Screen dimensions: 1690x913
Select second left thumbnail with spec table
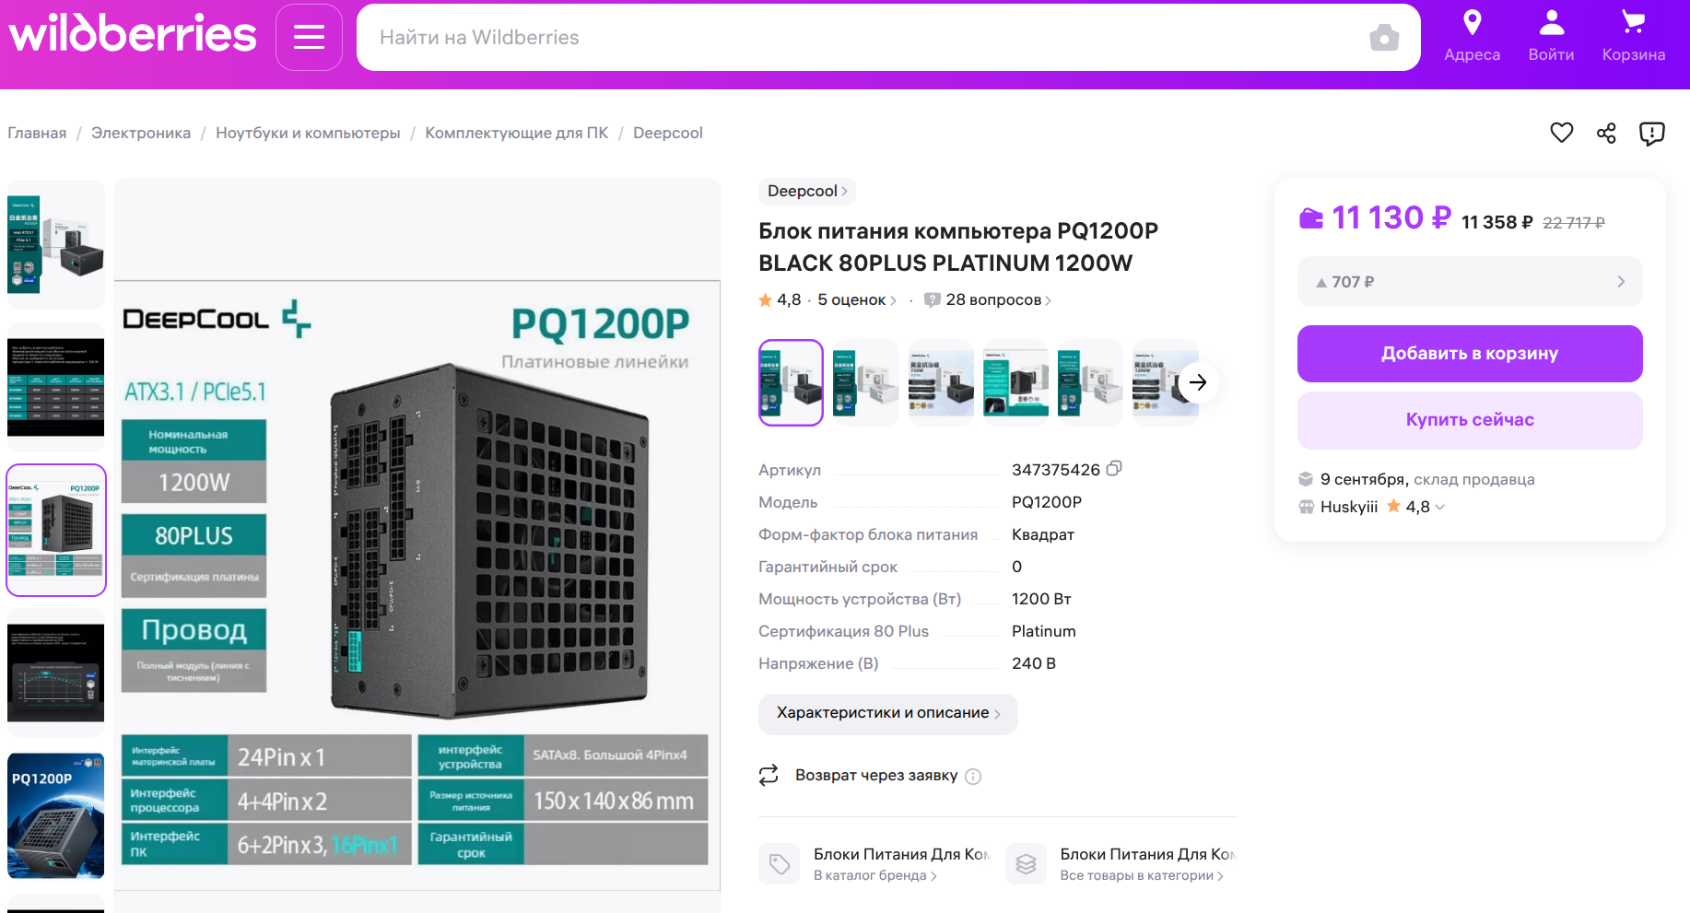click(x=56, y=387)
